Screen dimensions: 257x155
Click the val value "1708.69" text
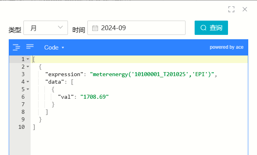[x=95, y=97]
